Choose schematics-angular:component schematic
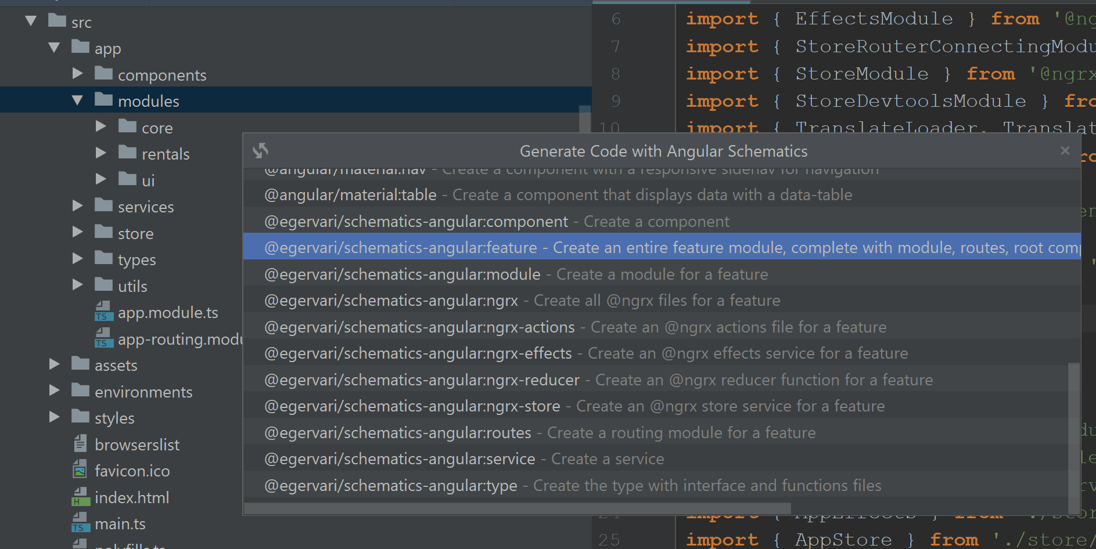Screen dimensions: 1096x549 [662, 222]
